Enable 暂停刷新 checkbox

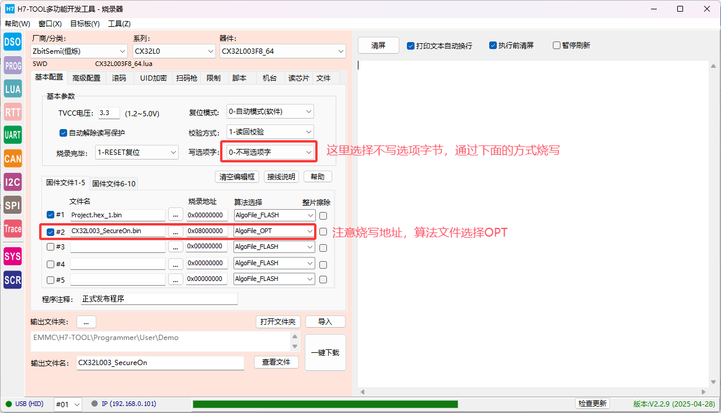click(556, 46)
